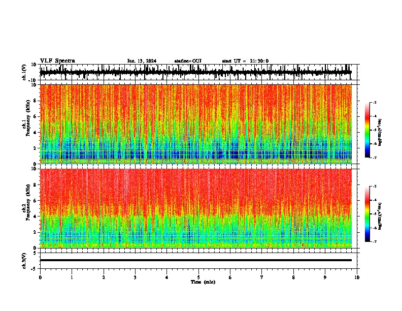Select the date text 'Jan. 13, 2024'
This screenshot has width=402, height=311.
pyautogui.click(x=142, y=61)
